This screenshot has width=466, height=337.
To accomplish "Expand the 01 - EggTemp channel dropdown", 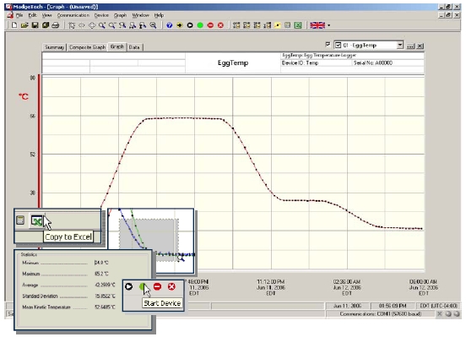I will (400, 46).
